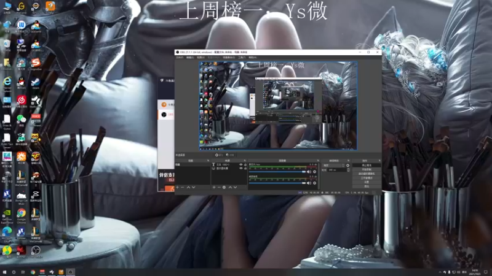
Task: Click the OBS preview canvas
Action: (279, 105)
